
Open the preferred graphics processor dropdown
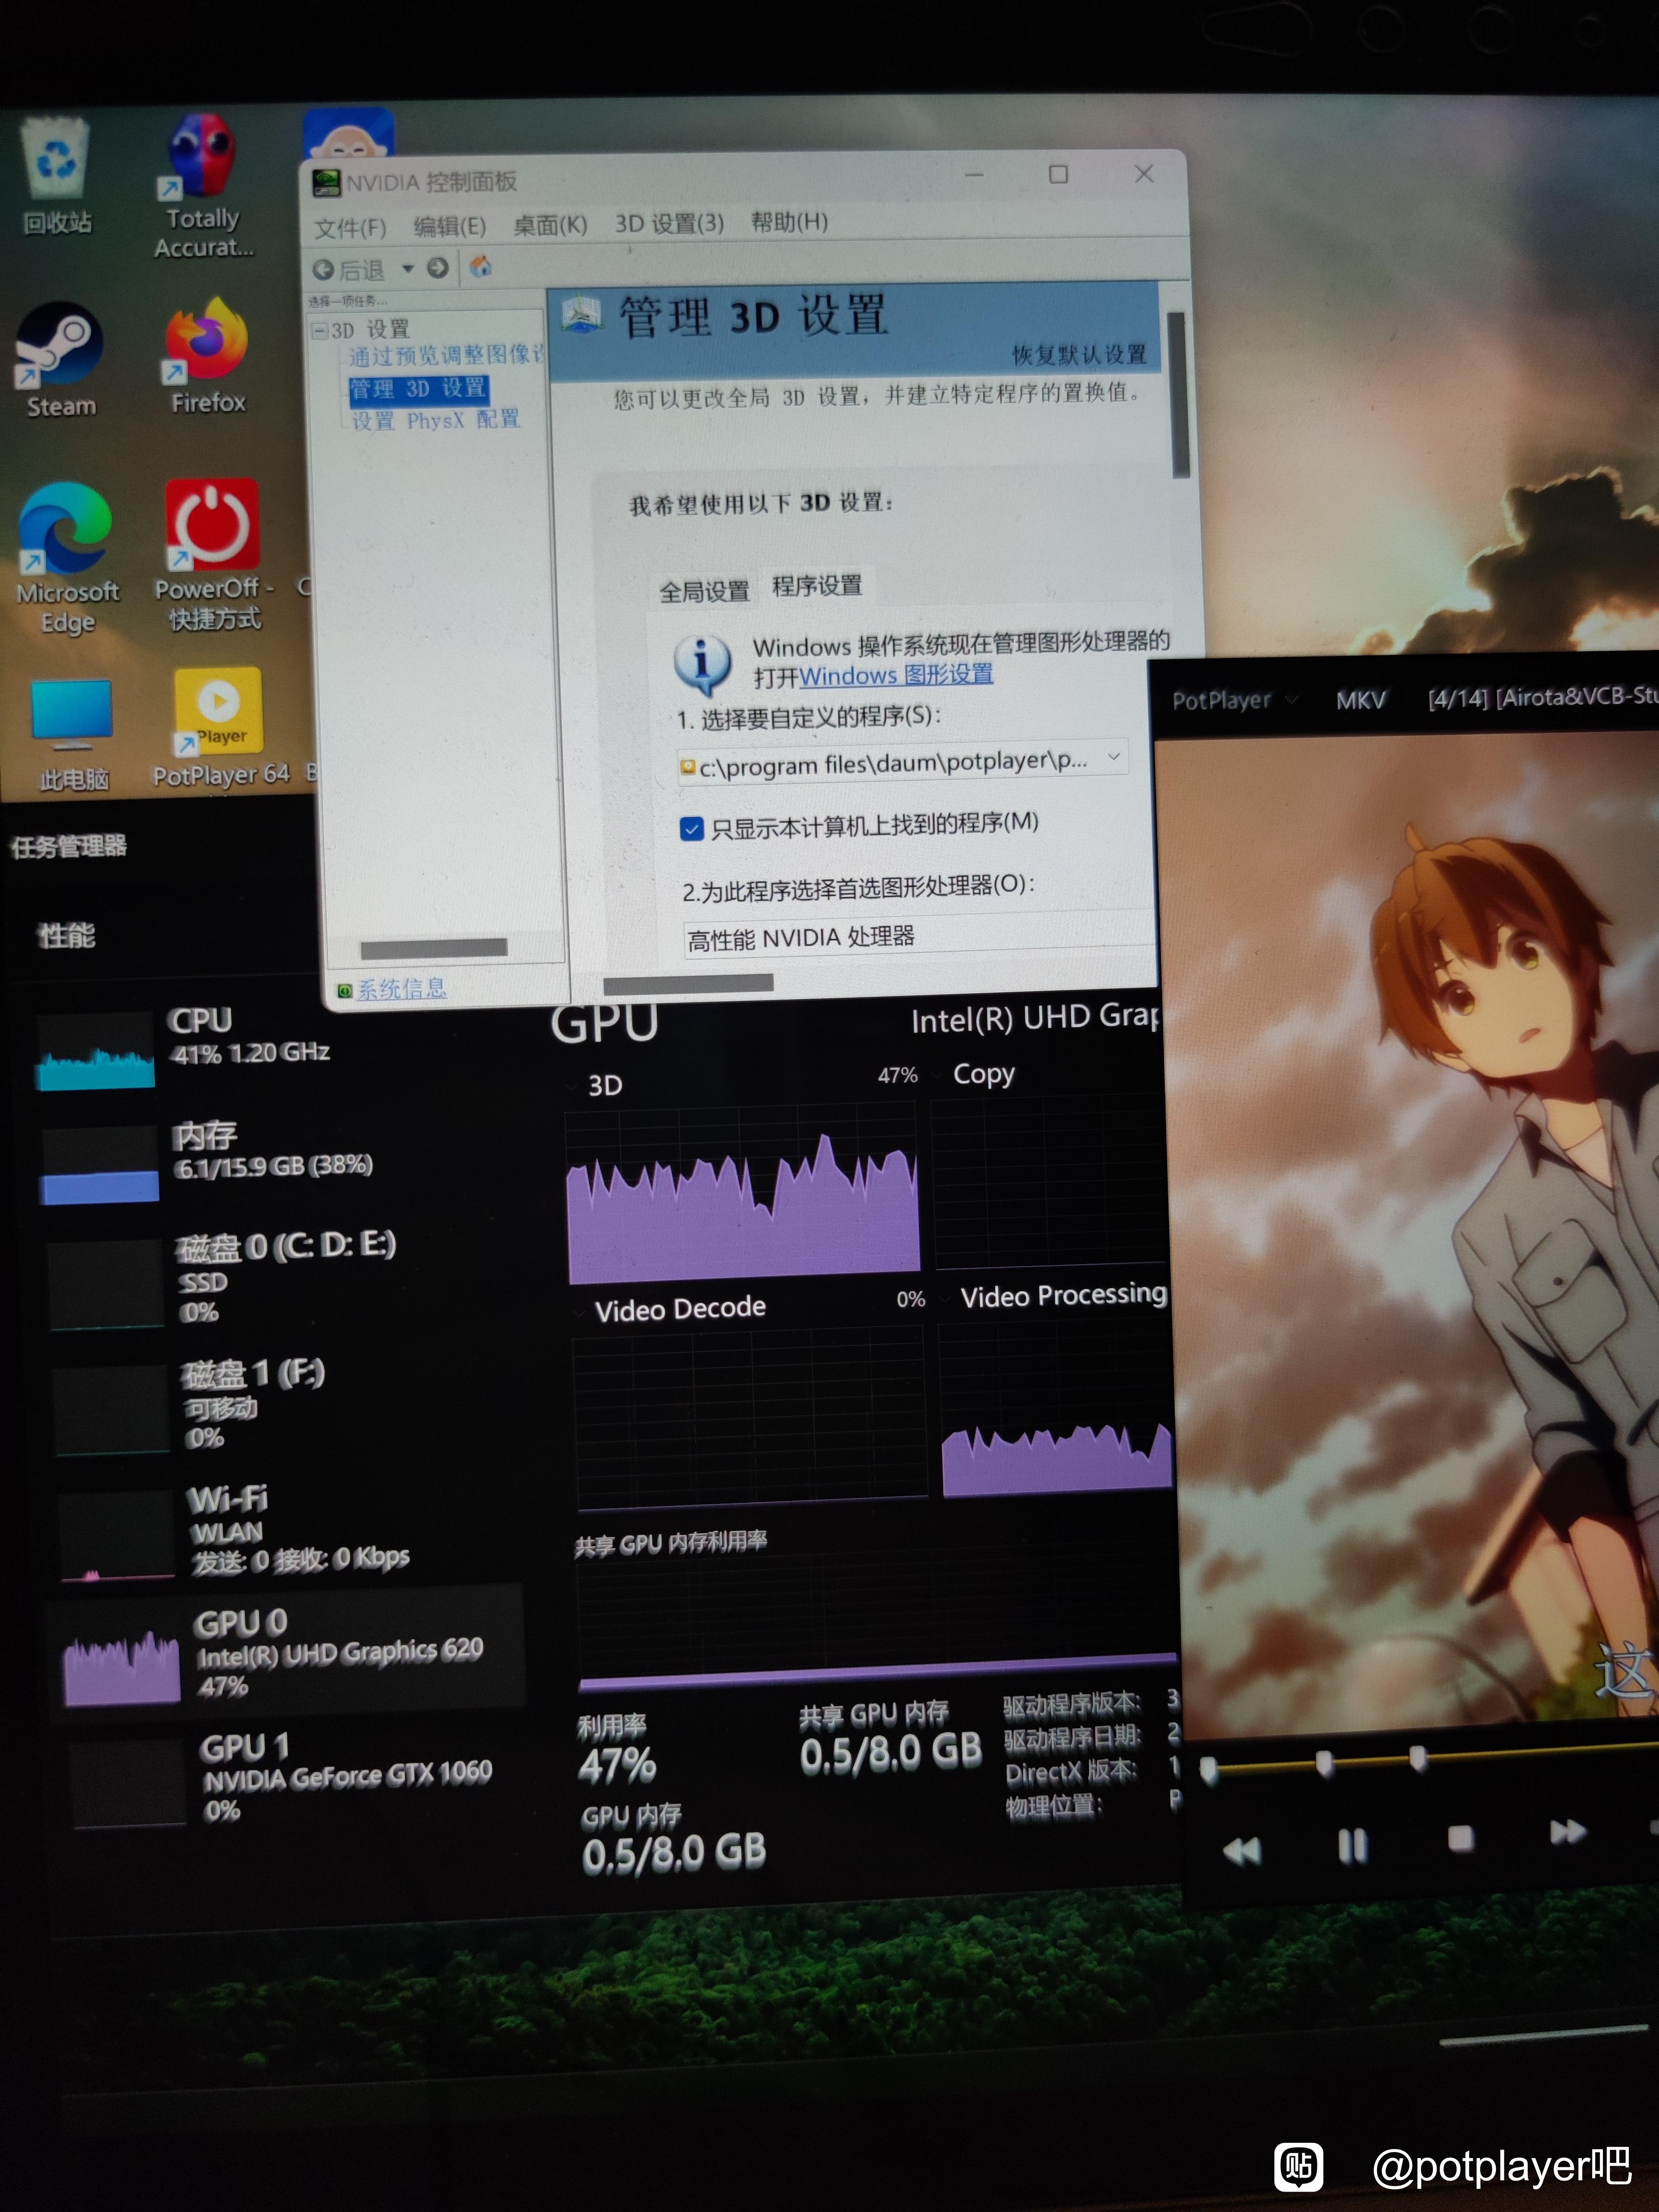point(918,937)
